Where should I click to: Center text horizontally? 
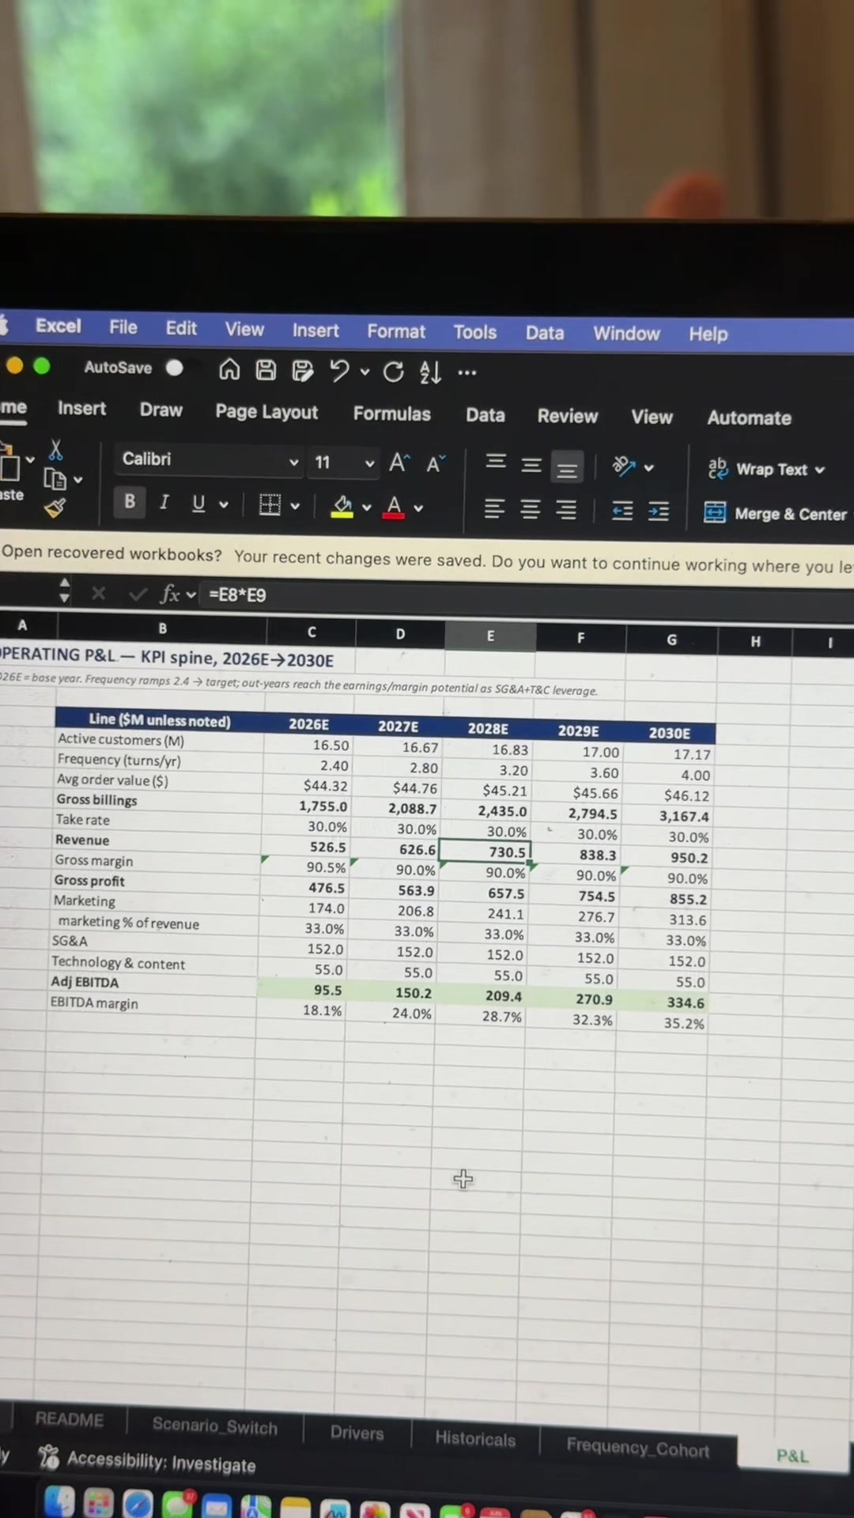tap(531, 509)
